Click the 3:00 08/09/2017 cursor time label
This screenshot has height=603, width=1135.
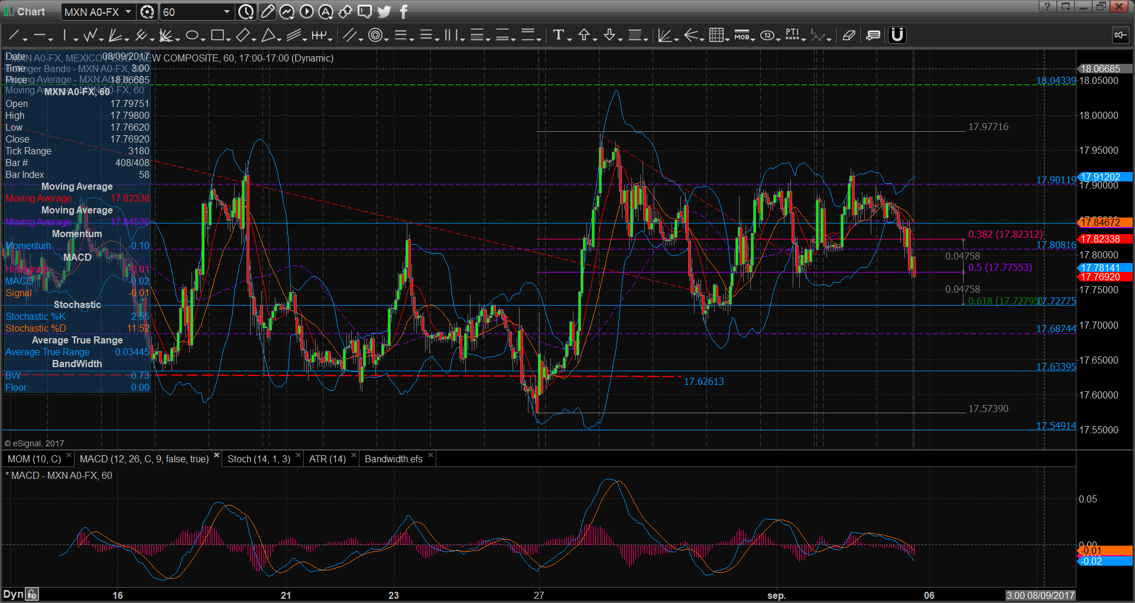[x=1040, y=595]
